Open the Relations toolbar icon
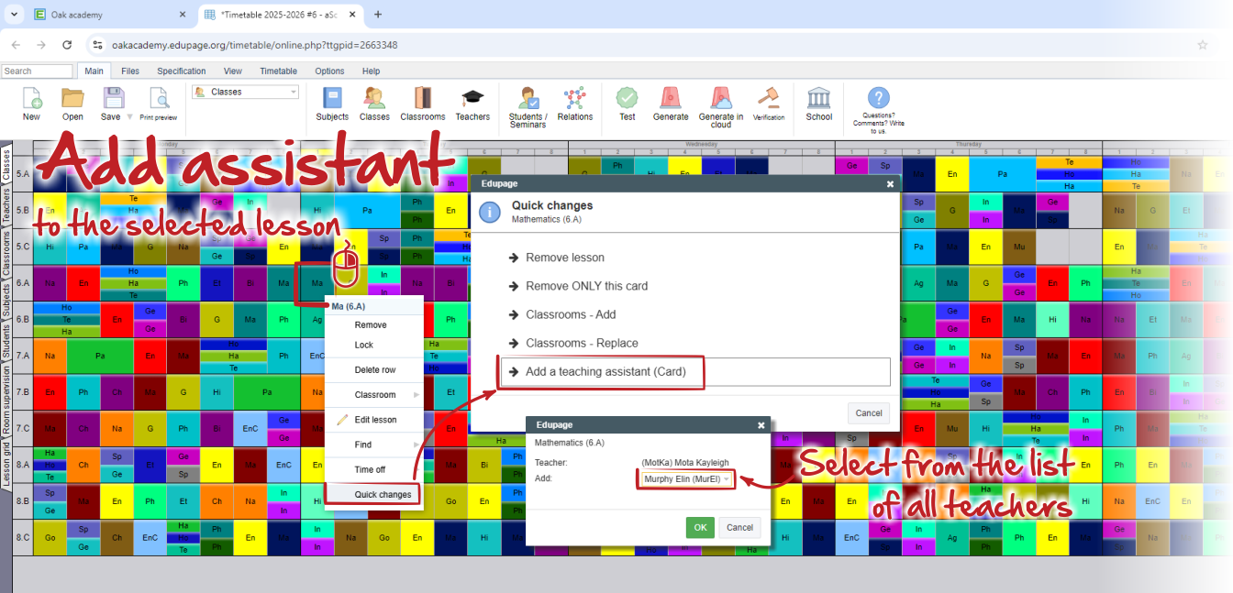Screen dimensions: 1233x593 click(x=575, y=99)
